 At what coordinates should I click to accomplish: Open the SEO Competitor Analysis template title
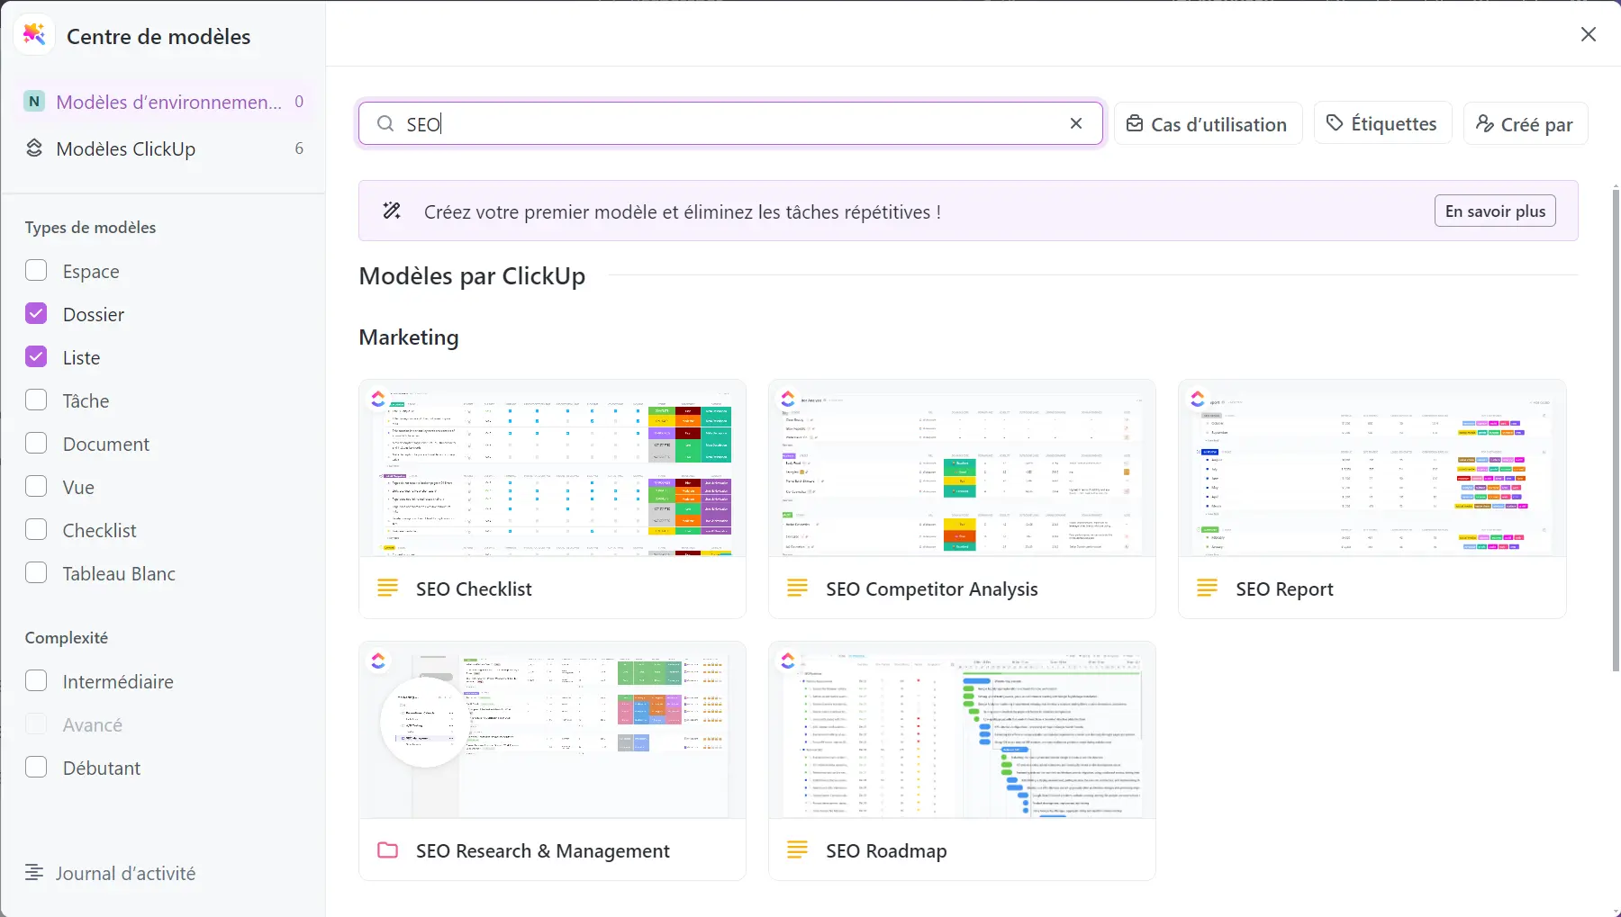[932, 589]
